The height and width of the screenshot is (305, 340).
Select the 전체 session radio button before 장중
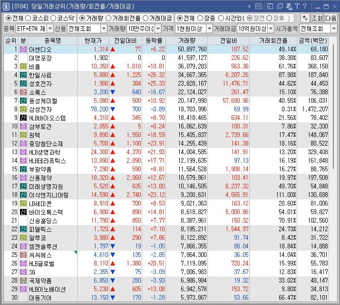pos(180,18)
